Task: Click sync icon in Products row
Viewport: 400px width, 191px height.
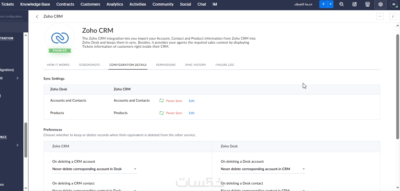Action: click(162, 113)
